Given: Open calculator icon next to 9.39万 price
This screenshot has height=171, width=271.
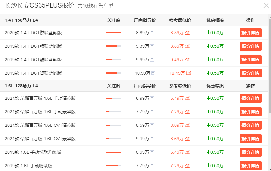Looking at the screenshot, I should click(152, 46).
